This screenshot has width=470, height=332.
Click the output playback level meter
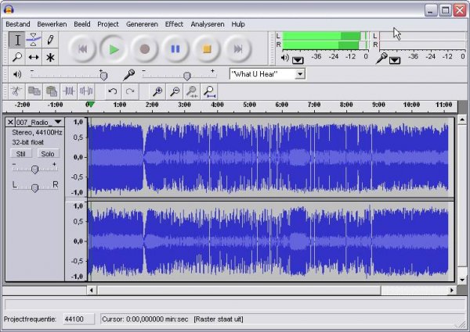click(x=326, y=41)
